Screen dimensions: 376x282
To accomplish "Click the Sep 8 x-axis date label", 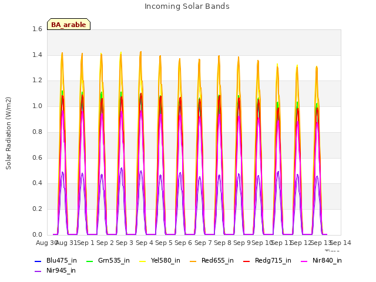I will [x=223, y=243].
